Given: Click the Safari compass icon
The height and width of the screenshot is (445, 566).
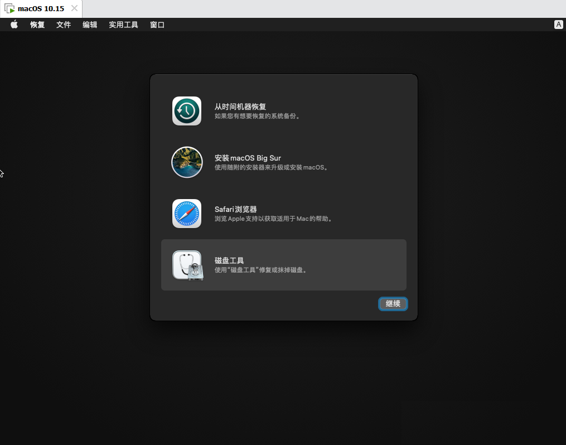Looking at the screenshot, I should (187, 213).
